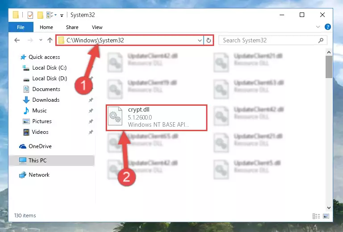Click the Pictures icon in the sidebar

point(26,121)
